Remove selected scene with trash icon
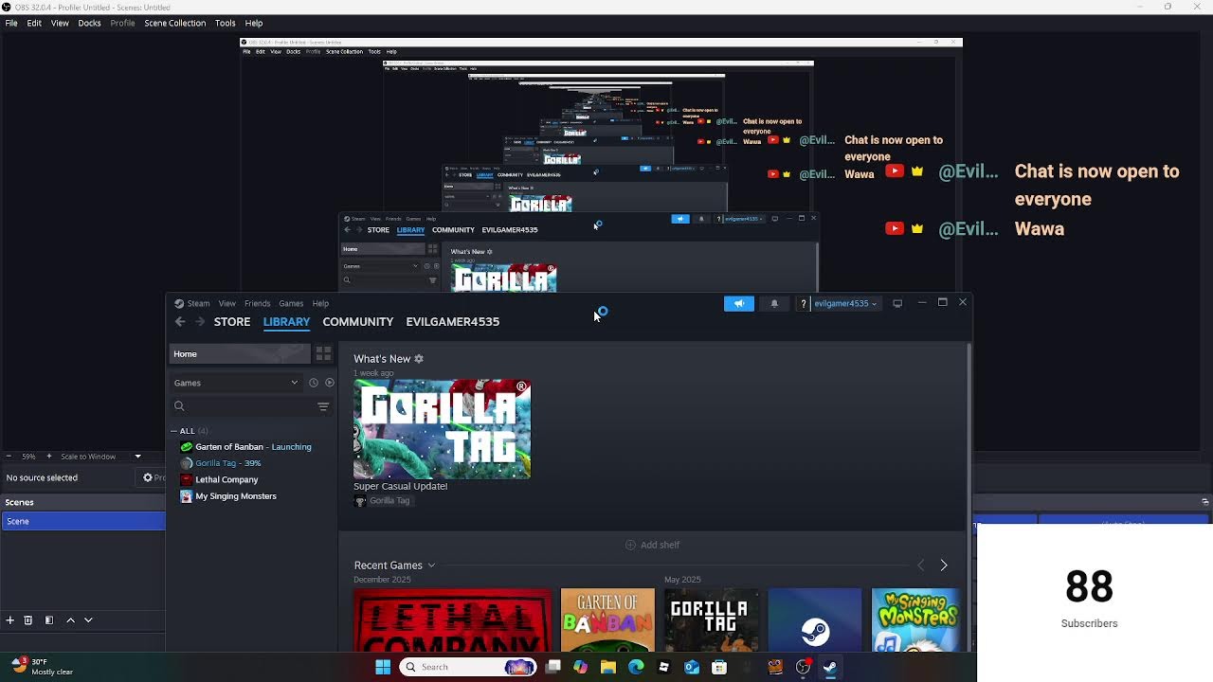The height and width of the screenshot is (682, 1213). pos(28,619)
